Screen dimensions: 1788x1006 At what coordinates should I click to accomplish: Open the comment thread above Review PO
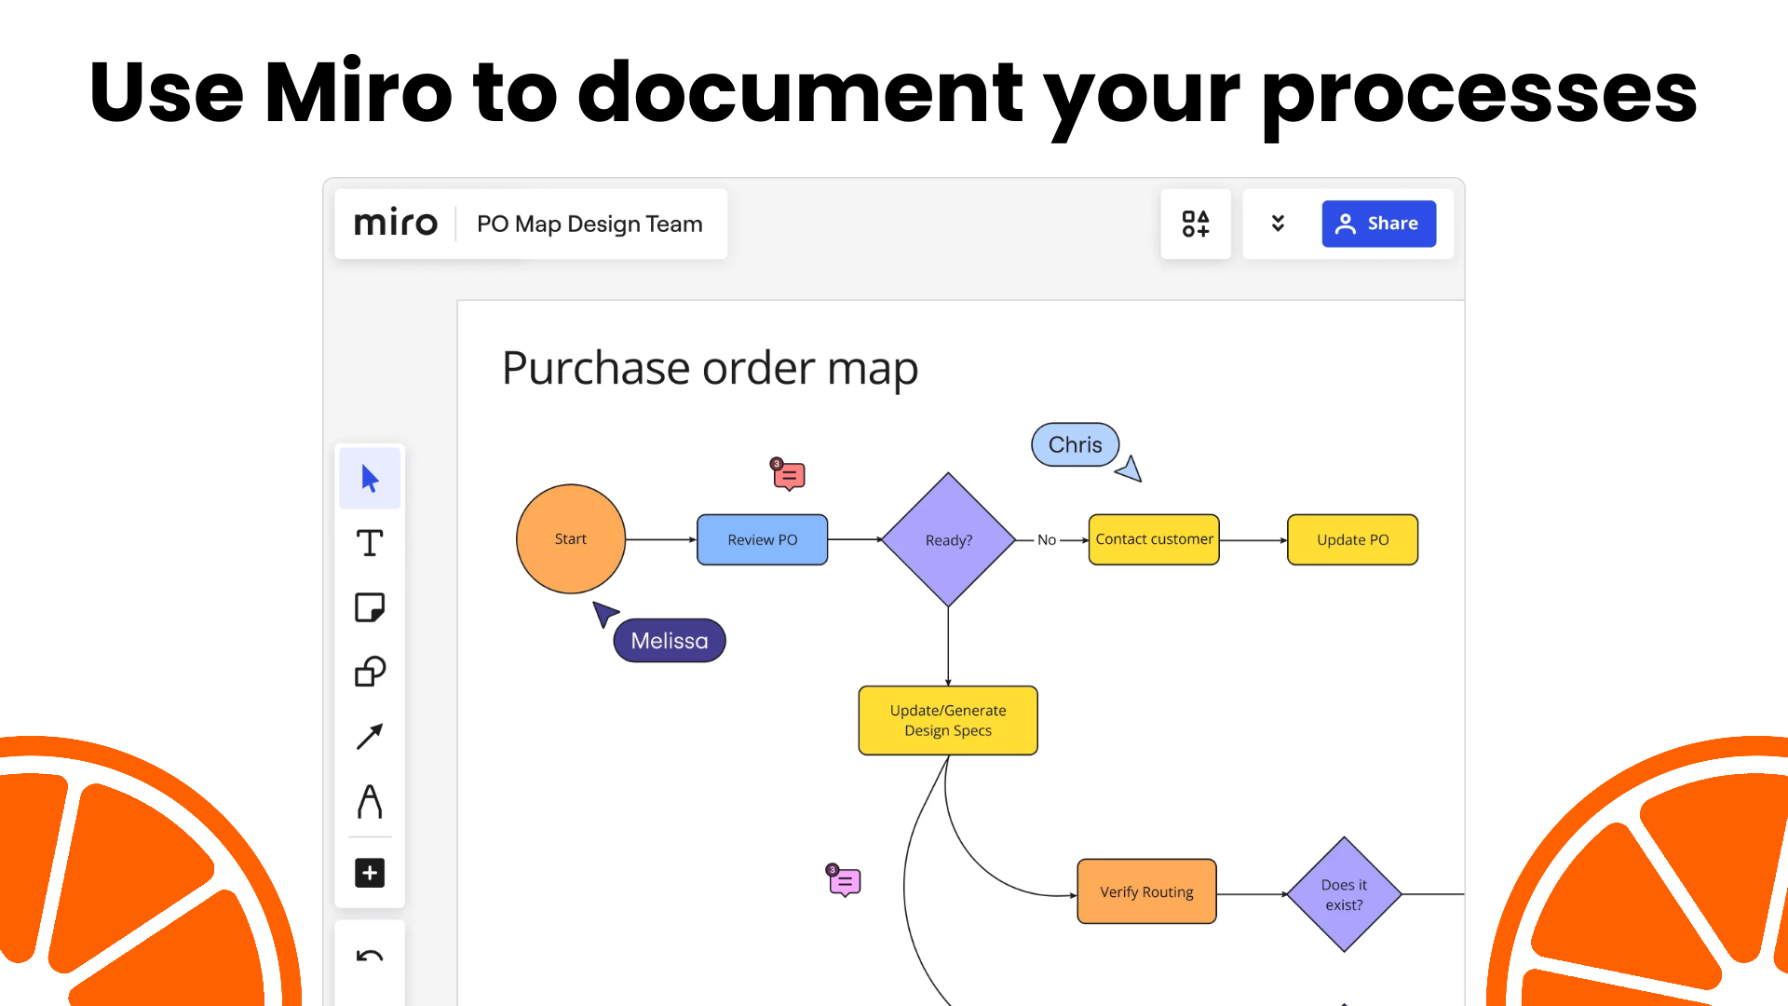coord(788,475)
